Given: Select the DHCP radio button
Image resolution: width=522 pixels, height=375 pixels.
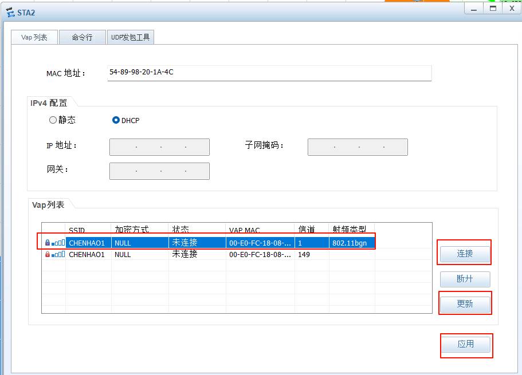Looking at the screenshot, I should click(x=116, y=120).
